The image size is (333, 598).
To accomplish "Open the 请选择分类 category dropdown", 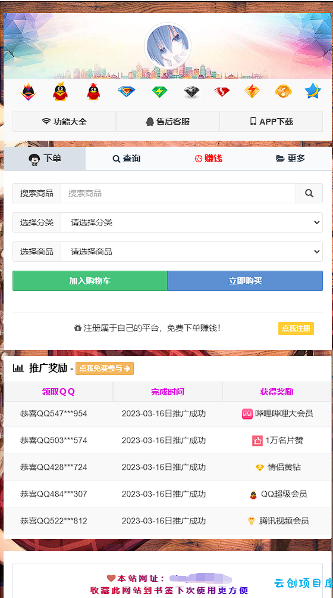I will click(192, 222).
